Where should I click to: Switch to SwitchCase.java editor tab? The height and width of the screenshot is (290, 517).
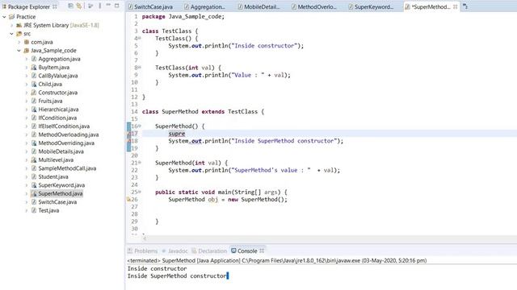click(x=150, y=6)
